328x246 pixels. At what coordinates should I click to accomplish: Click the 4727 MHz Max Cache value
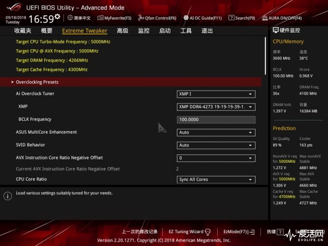pyautogui.click(x=308, y=203)
